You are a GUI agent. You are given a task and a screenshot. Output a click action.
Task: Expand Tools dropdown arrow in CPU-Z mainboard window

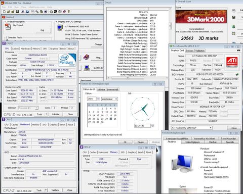click(x=46, y=190)
